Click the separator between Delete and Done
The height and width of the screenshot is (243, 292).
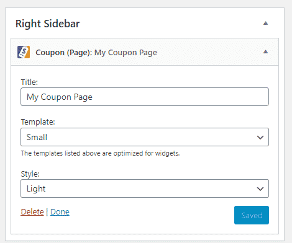pos(47,212)
